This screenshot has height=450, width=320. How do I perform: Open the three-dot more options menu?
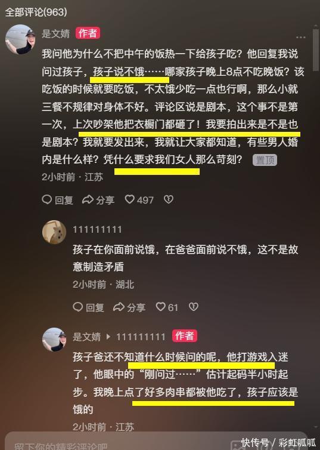300,37
